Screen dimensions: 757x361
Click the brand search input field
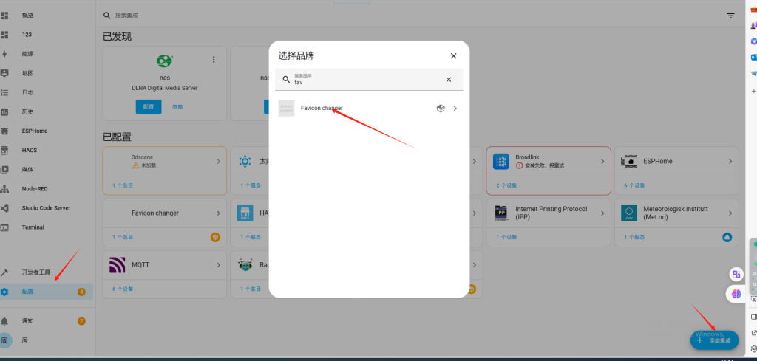click(x=366, y=80)
